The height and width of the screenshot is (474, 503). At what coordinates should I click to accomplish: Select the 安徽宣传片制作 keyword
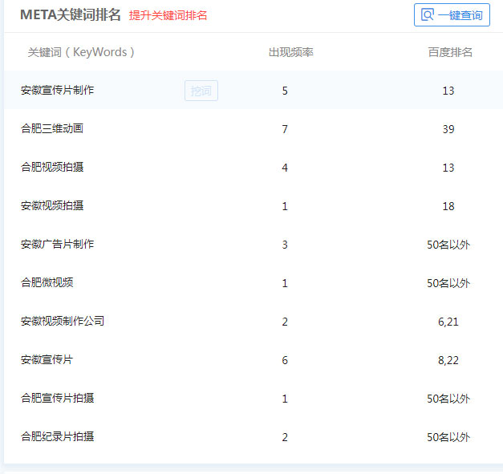(57, 90)
